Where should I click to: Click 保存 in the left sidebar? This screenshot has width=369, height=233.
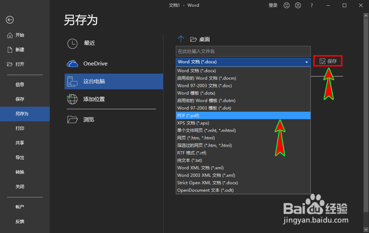click(x=25, y=99)
